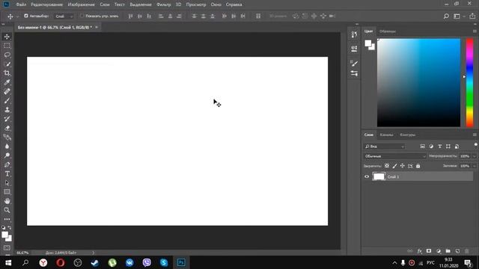
Task: Open the Properties panel icon
Action: (354, 49)
